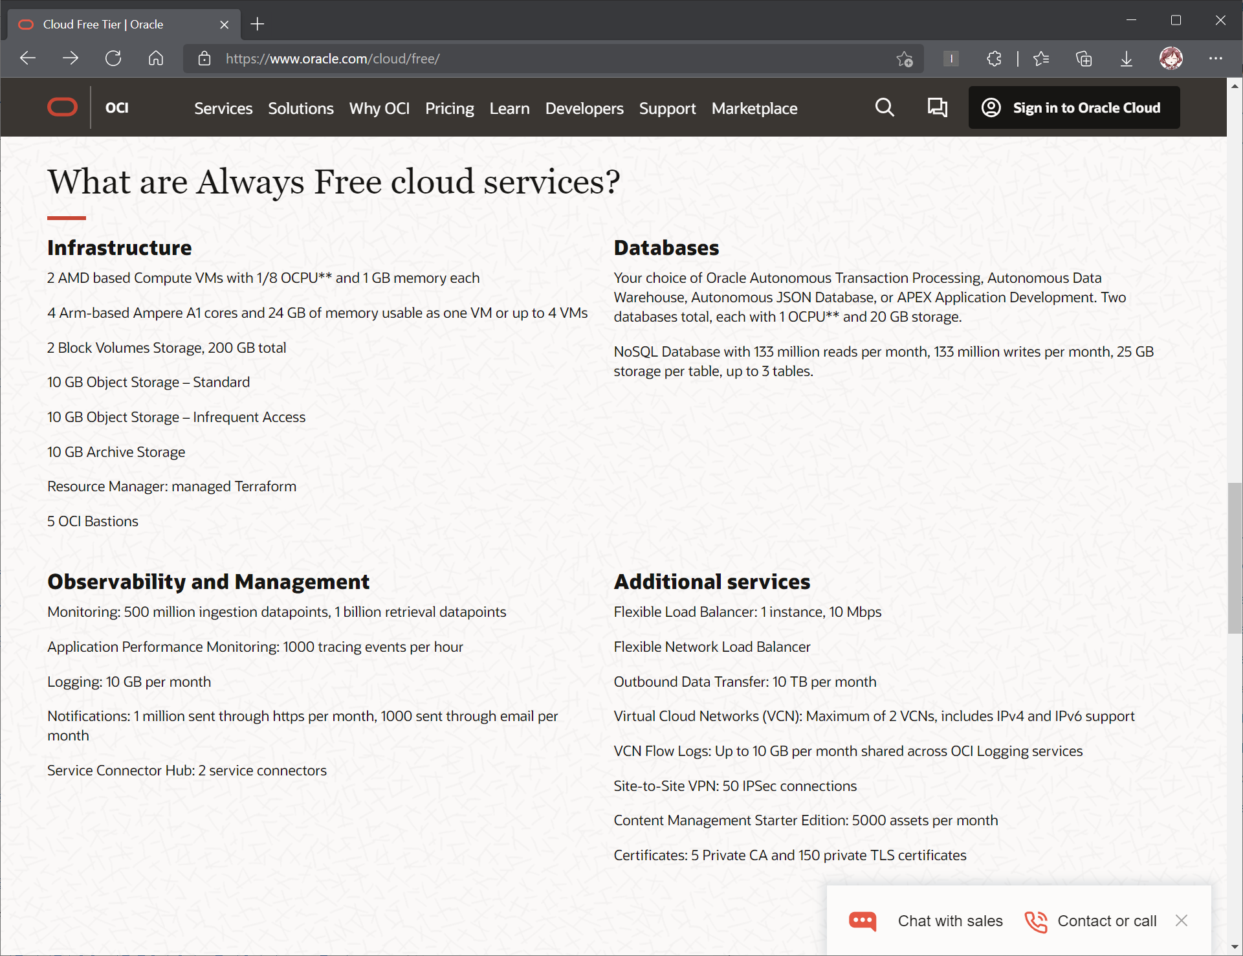The height and width of the screenshot is (956, 1243).
Task: Select the Marketplace menu item
Action: [754, 108]
